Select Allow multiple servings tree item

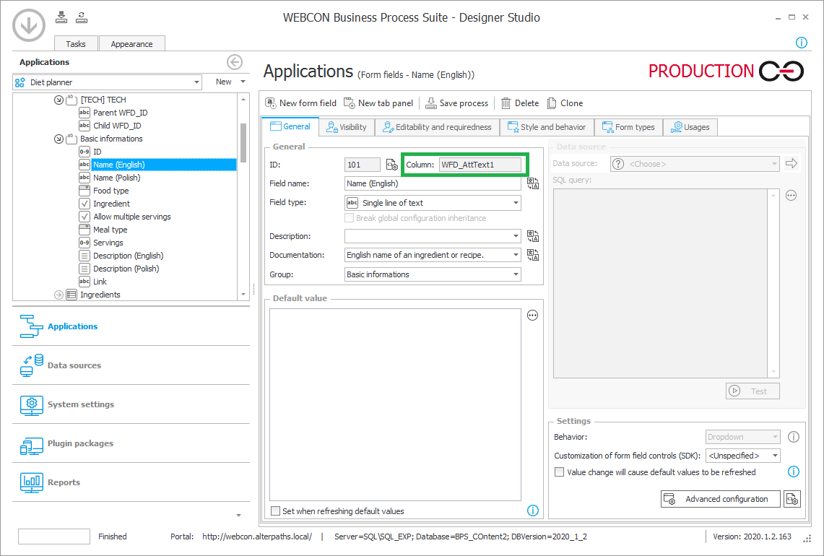pos(132,217)
